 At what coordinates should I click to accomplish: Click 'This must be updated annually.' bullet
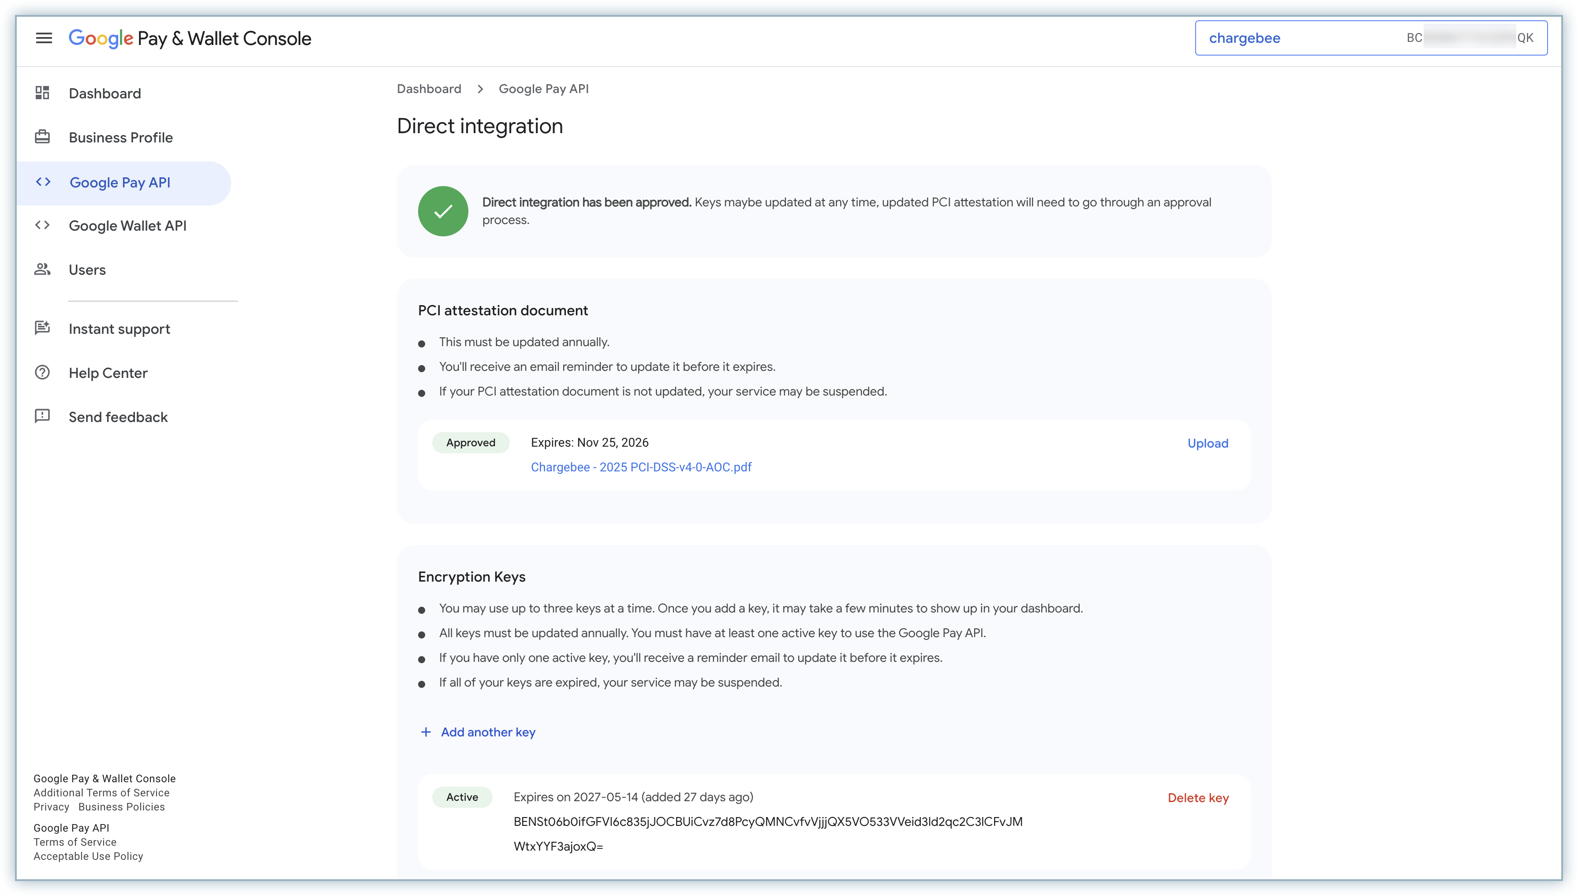pos(524,342)
